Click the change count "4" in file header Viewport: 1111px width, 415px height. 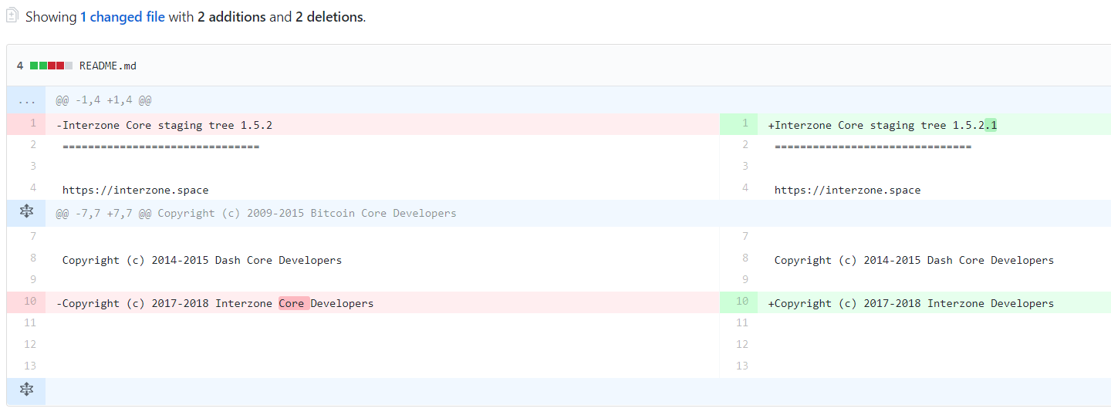coord(20,66)
